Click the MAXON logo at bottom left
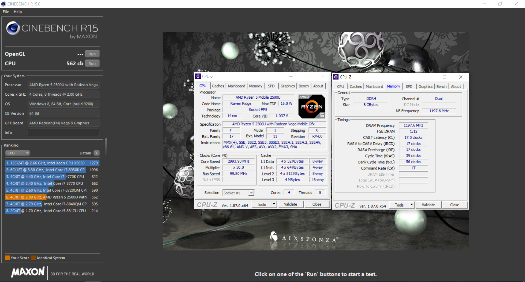525x282 pixels. (28, 272)
